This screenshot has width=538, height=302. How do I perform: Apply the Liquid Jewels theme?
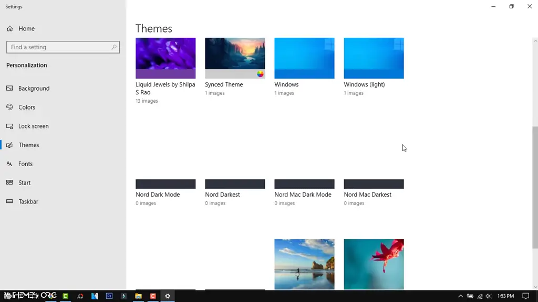(165, 57)
